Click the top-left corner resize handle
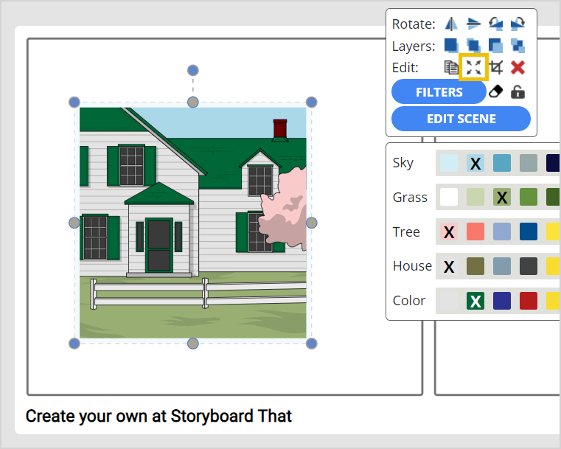This screenshot has width=561, height=449. point(74,102)
